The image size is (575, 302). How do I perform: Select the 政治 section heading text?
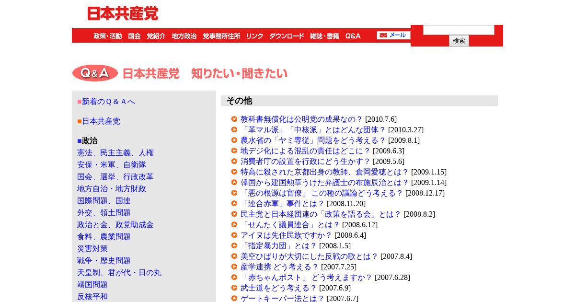point(90,141)
